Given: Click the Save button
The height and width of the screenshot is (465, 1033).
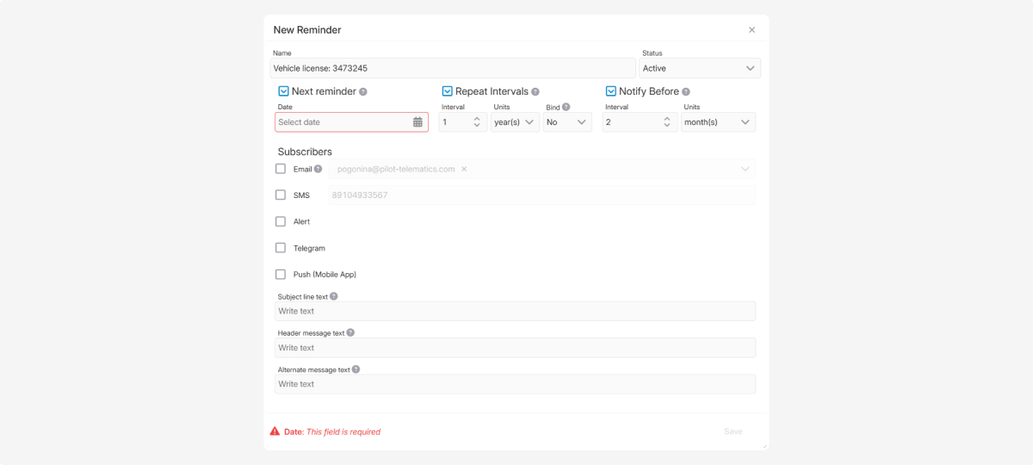Looking at the screenshot, I should tap(733, 431).
